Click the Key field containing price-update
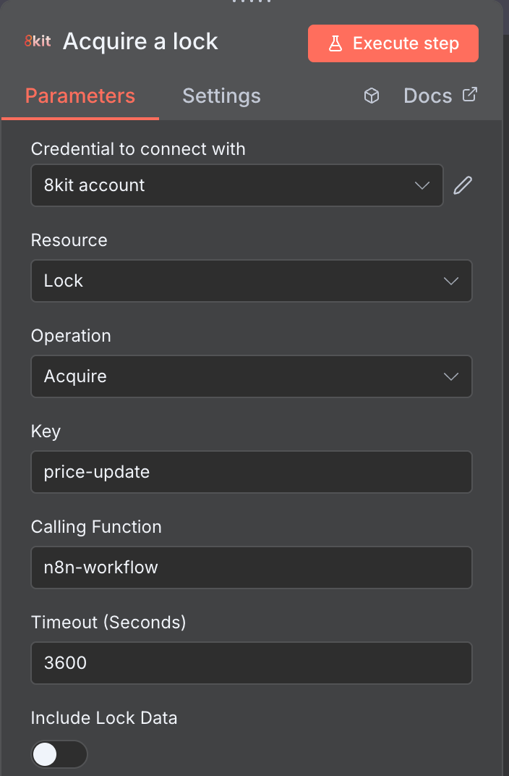The image size is (509, 776). (252, 472)
